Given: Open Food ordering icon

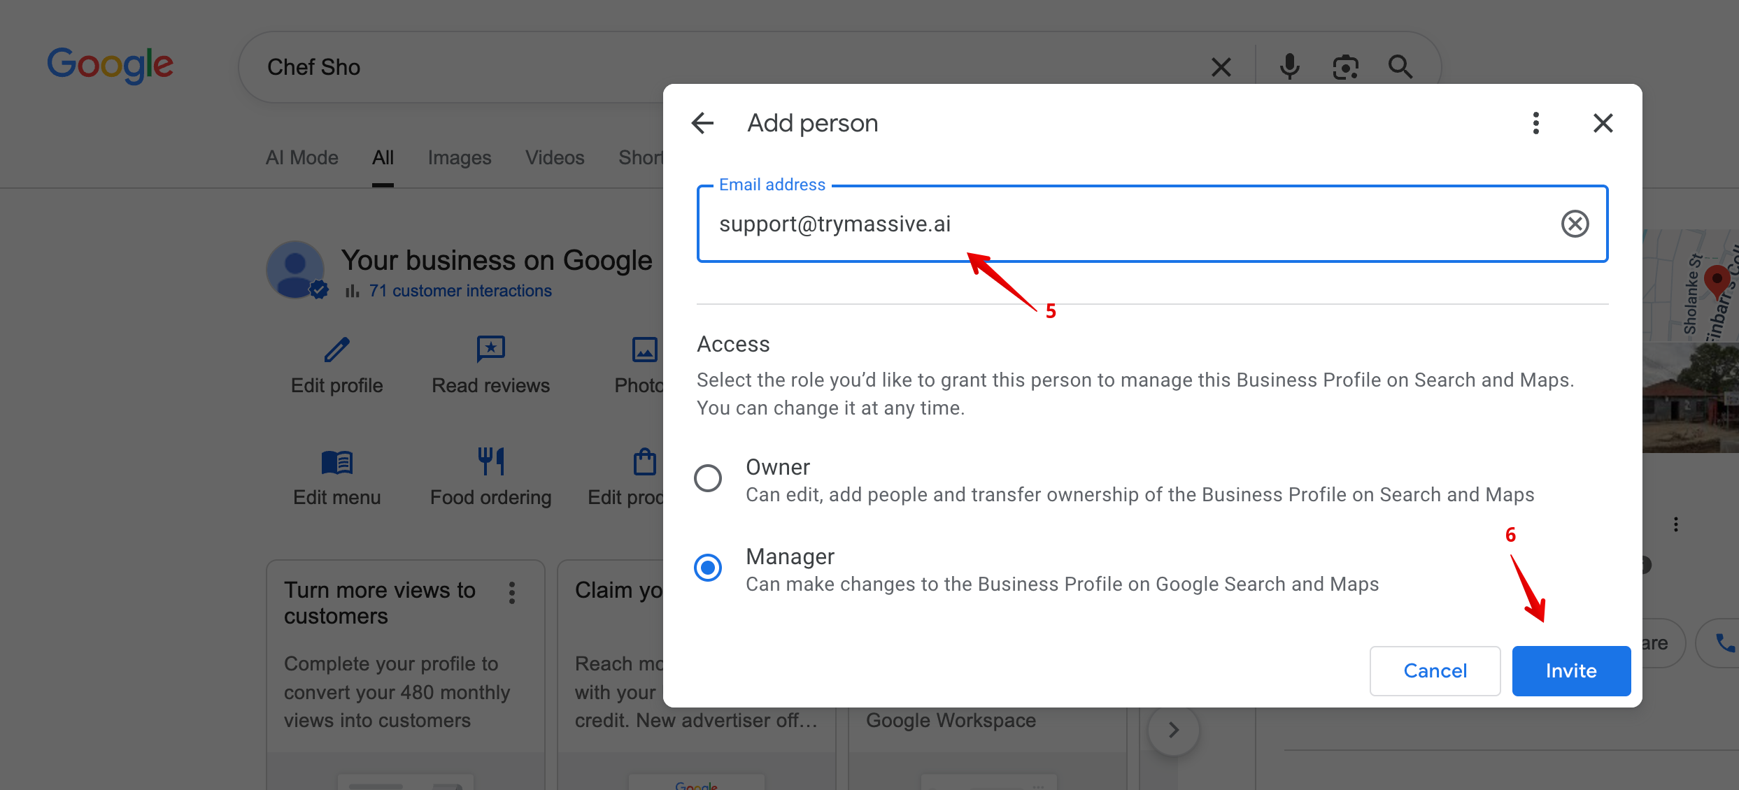Looking at the screenshot, I should click(x=490, y=461).
